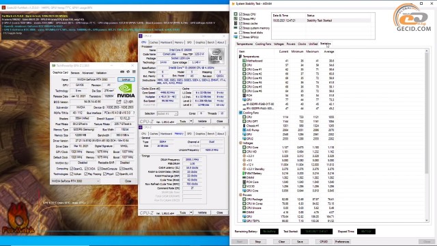This screenshot has width=437, height=246.
Task: Open the Tools dropdown arrow in lower CPU-Z
Action: (191, 213)
